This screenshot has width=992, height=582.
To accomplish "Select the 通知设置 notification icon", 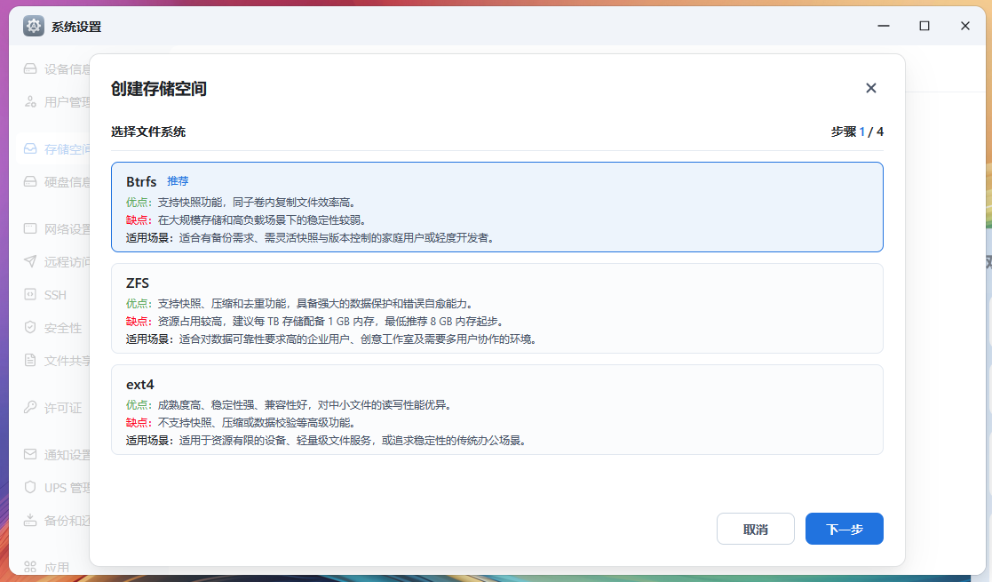I will coord(32,455).
